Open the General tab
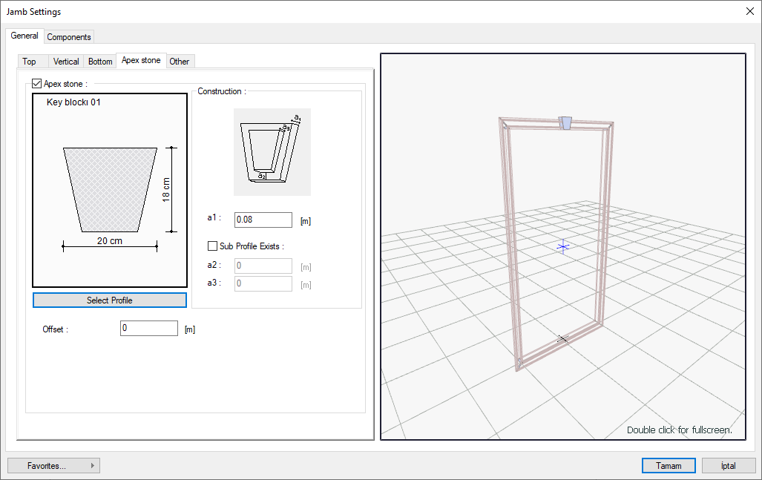The height and width of the screenshot is (480, 762). click(x=24, y=36)
